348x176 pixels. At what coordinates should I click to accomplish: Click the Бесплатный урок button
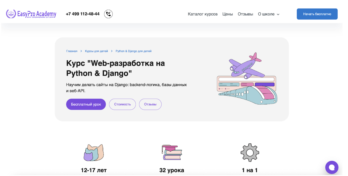86,104
